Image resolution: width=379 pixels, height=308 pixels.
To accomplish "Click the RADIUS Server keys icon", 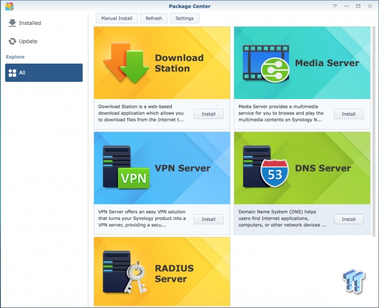I will 125,272.
